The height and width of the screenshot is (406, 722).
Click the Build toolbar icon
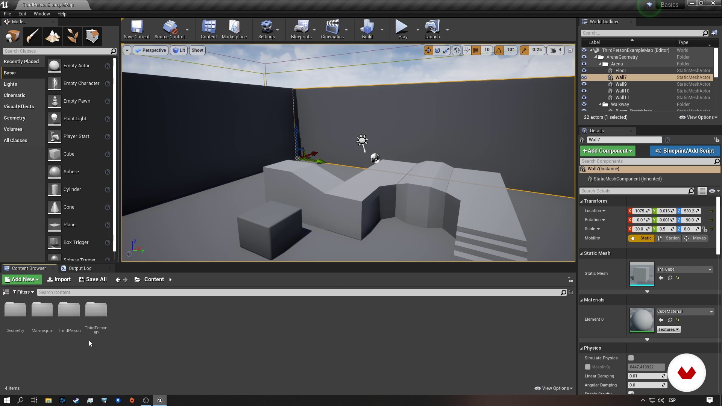point(367,29)
